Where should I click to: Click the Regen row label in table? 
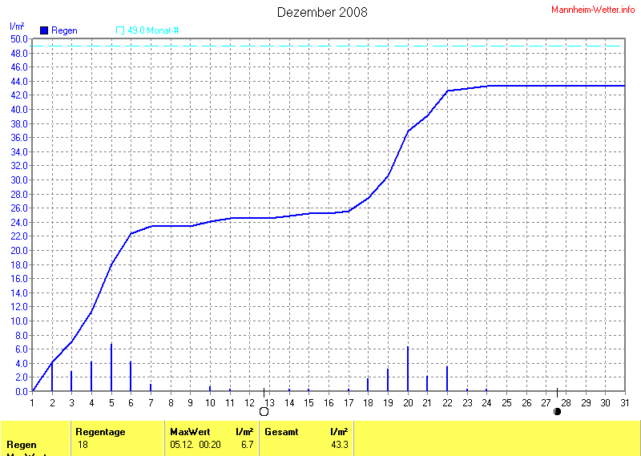pyautogui.click(x=21, y=444)
